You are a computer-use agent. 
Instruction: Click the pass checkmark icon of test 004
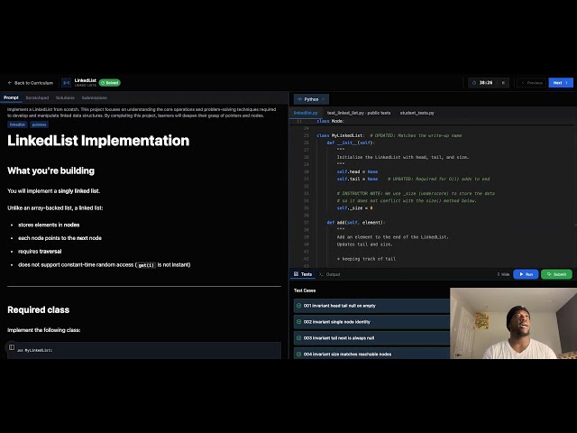[x=298, y=355]
